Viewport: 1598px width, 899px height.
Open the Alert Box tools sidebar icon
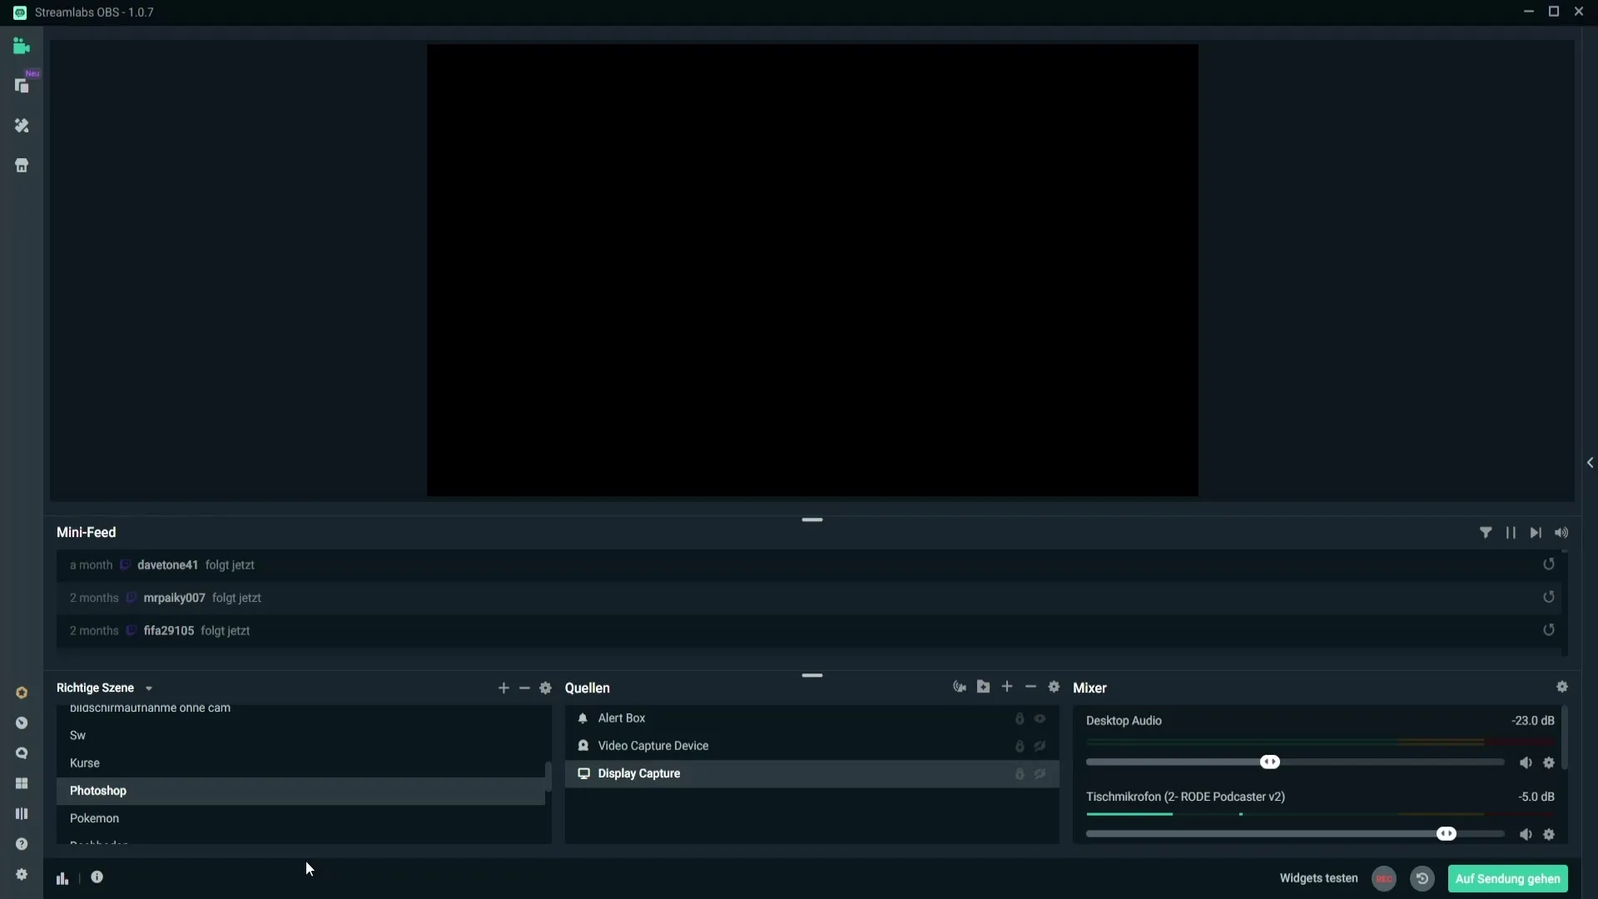point(22,126)
